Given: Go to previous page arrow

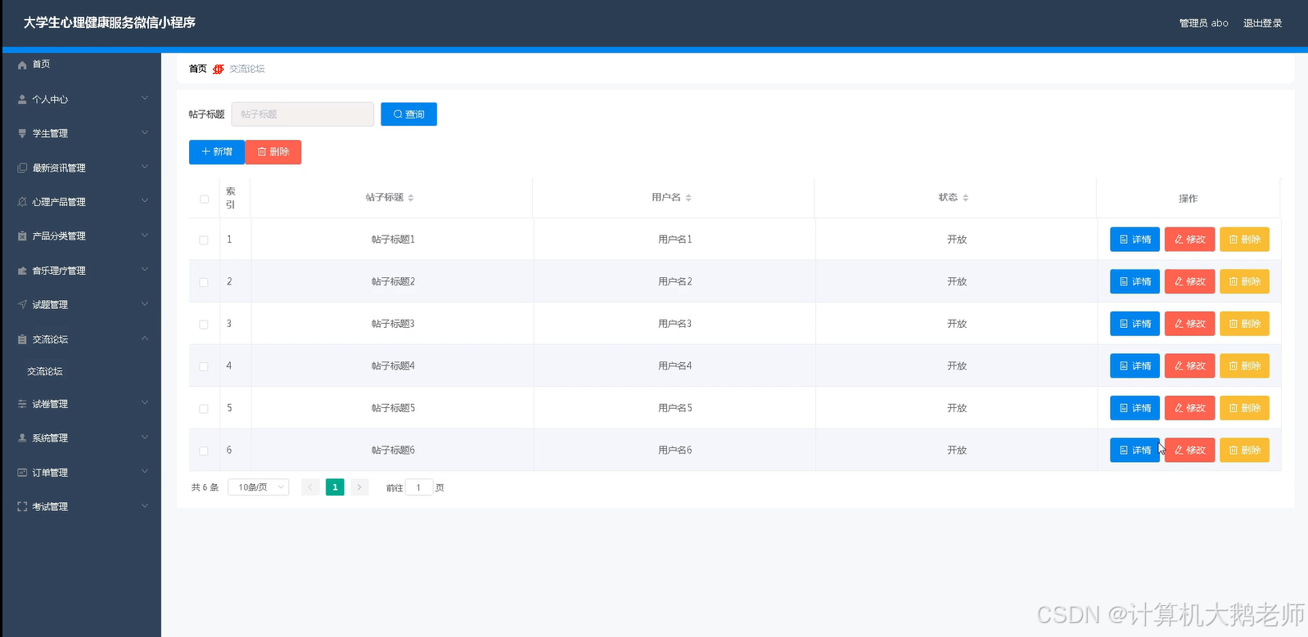Looking at the screenshot, I should (x=310, y=487).
